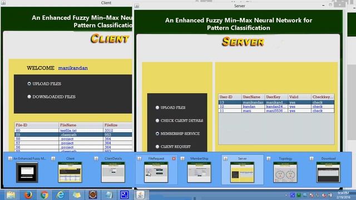This screenshot has height=200, width=356.
Task: Close the FileRequest preview with red X
Action: pos(174,158)
